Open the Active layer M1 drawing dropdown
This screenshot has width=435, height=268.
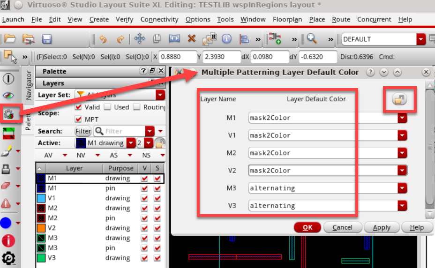point(130,143)
